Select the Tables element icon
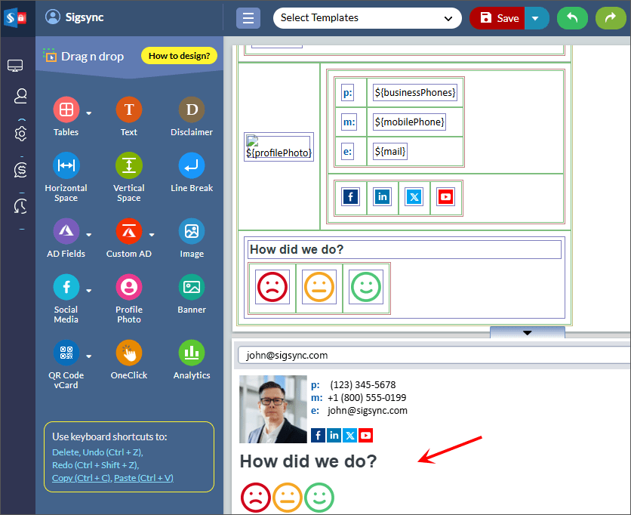This screenshot has height=515, width=631. (66, 110)
